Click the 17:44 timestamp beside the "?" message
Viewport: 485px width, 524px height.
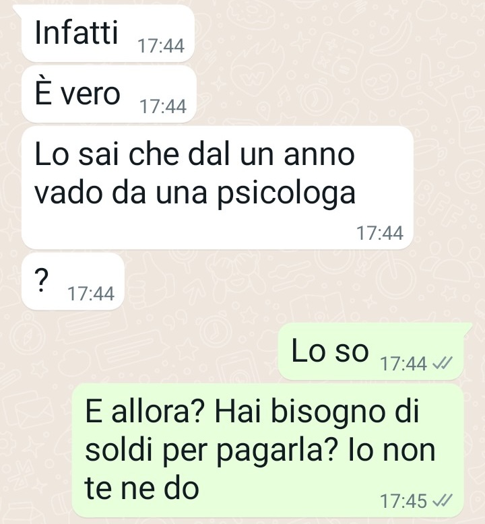(91, 294)
